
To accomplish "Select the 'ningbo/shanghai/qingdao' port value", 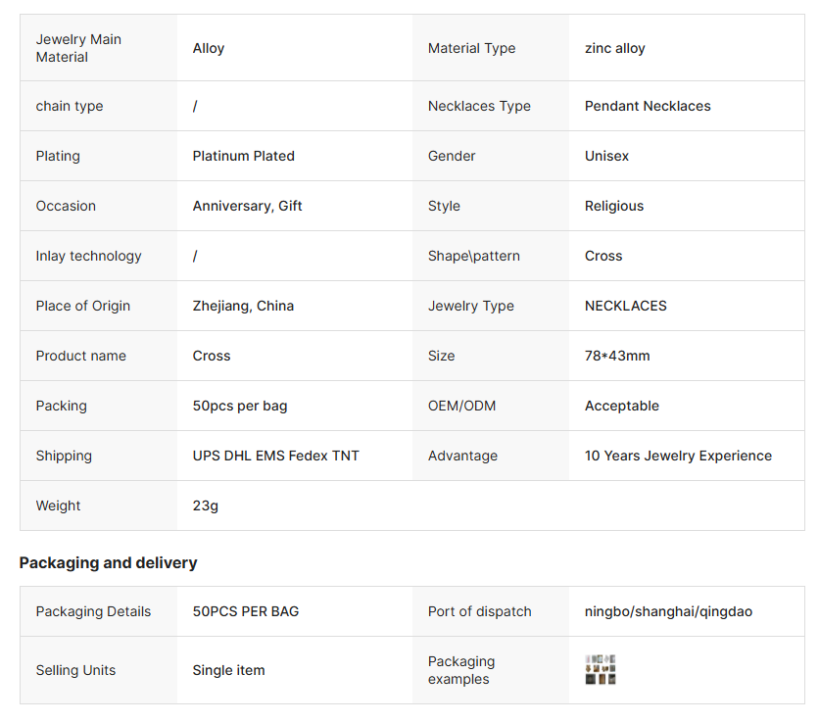I will click(668, 611).
